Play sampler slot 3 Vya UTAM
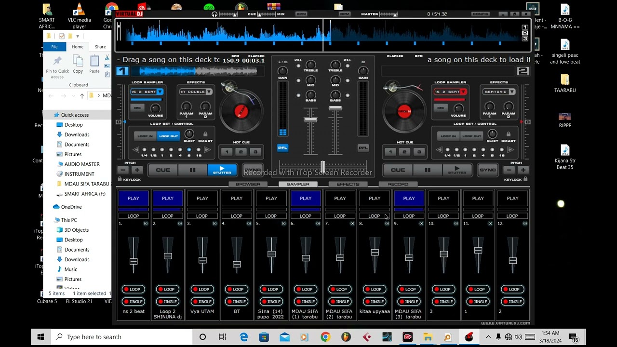This screenshot has width=617, height=347. pos(202,198)
